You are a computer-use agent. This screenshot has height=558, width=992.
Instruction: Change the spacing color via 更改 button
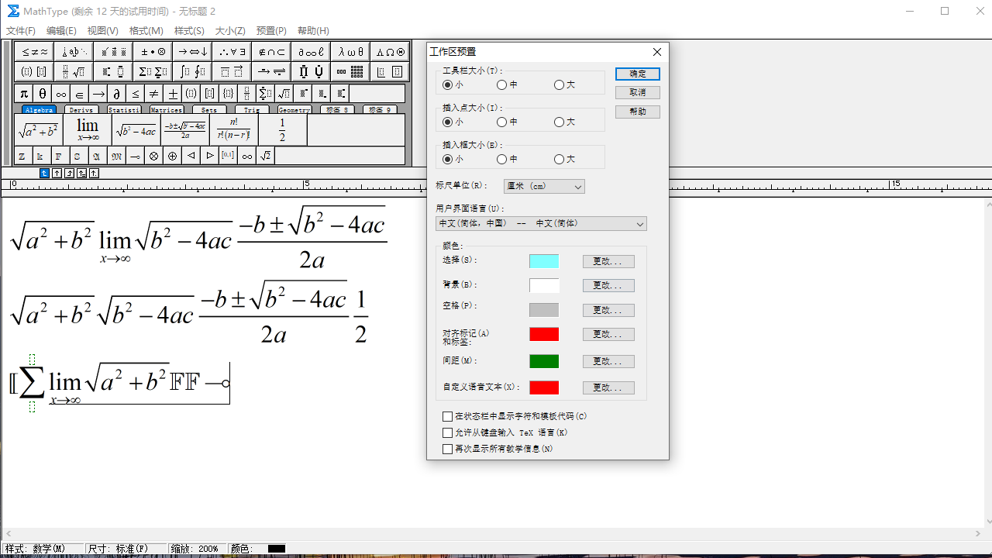[608, 361]
